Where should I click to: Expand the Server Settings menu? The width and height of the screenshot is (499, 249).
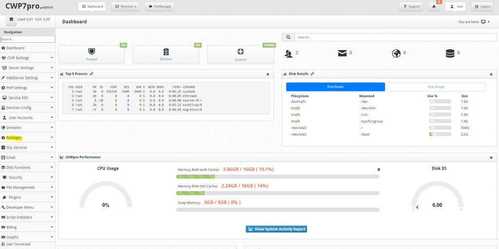[27, 68]
